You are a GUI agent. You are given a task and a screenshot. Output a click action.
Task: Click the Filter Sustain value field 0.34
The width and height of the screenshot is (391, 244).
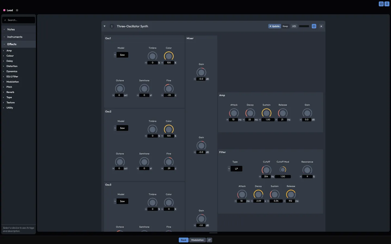pos(276,201)
